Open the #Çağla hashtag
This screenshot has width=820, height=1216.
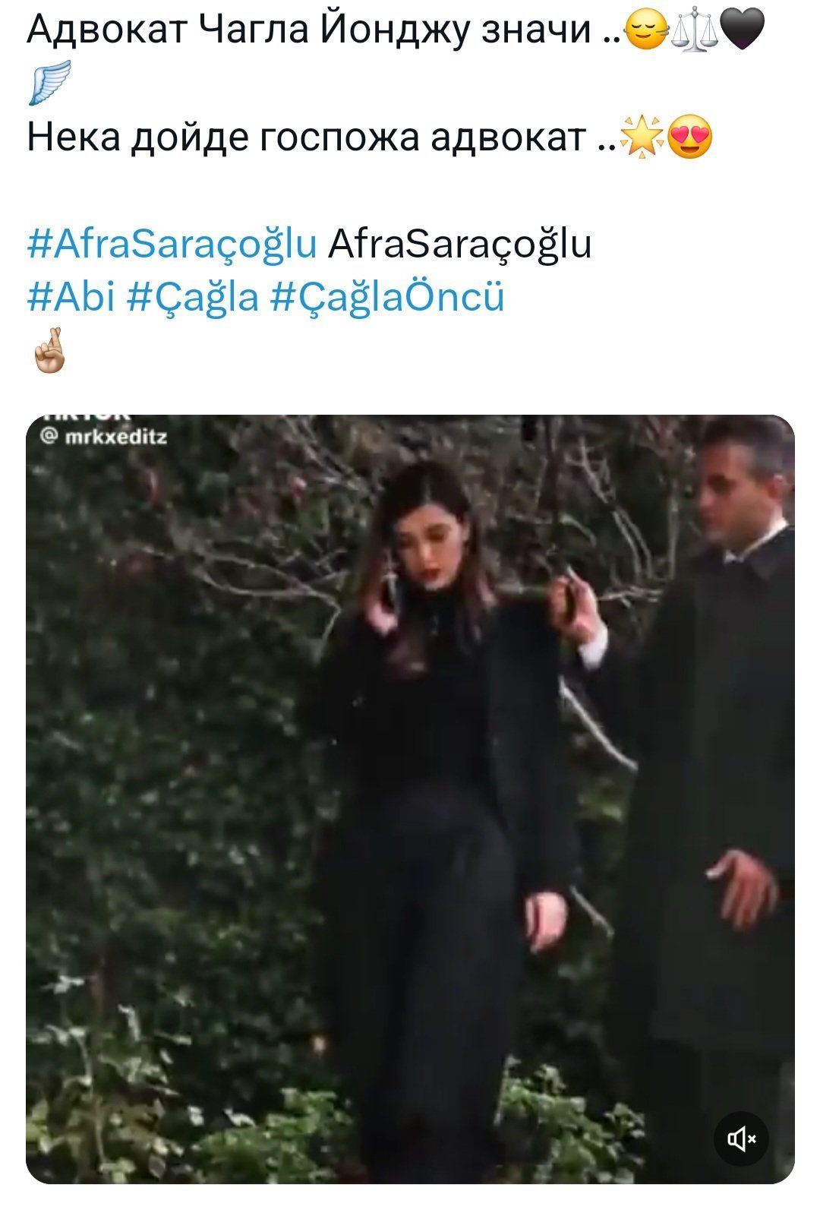[x=193, y=298]
